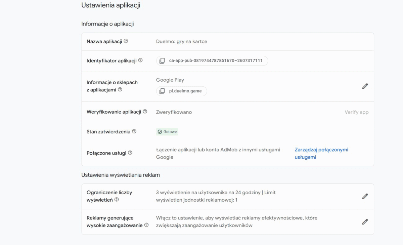
Task: Click the Weryfikowanie aplikacji row label
Action: (114, 112)
